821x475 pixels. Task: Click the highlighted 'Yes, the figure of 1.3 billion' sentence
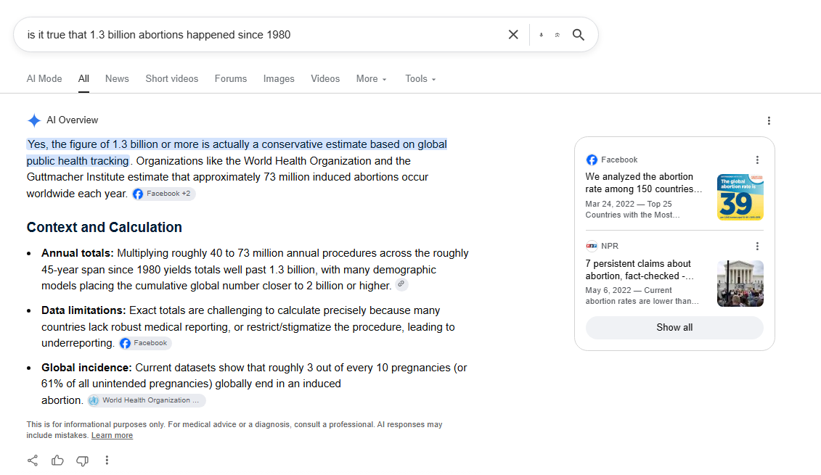tap(237, 152)
